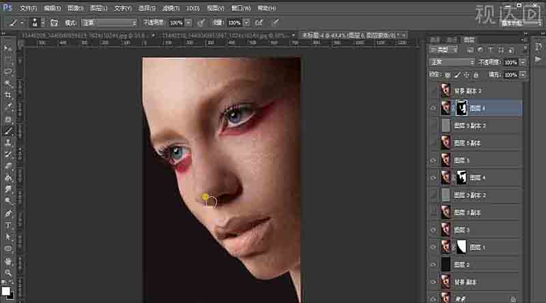Open the 编辑 menu
The height and width of the screenshot is (303, 546).
53,8
